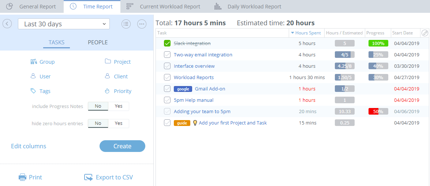Image resolution: width=430 pixels, height=186 pixels.
Task: Open the Last 30 days dropdown
Action: [x=64, y=24]
